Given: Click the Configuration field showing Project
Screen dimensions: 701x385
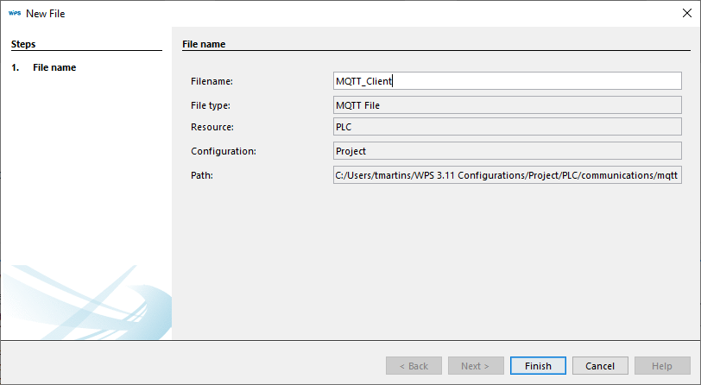Looking at the screenshot, I should pos(508,151).
